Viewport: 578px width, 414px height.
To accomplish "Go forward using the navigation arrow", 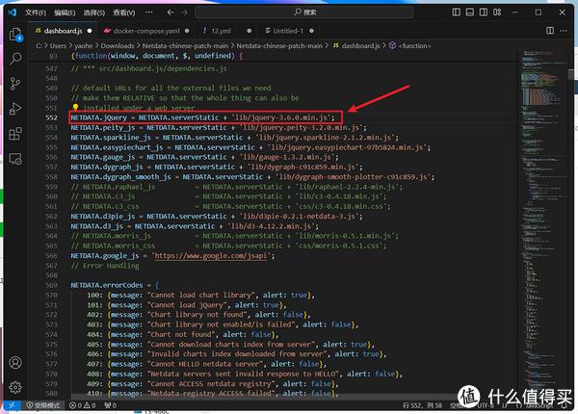I will [x=184, y=13].
